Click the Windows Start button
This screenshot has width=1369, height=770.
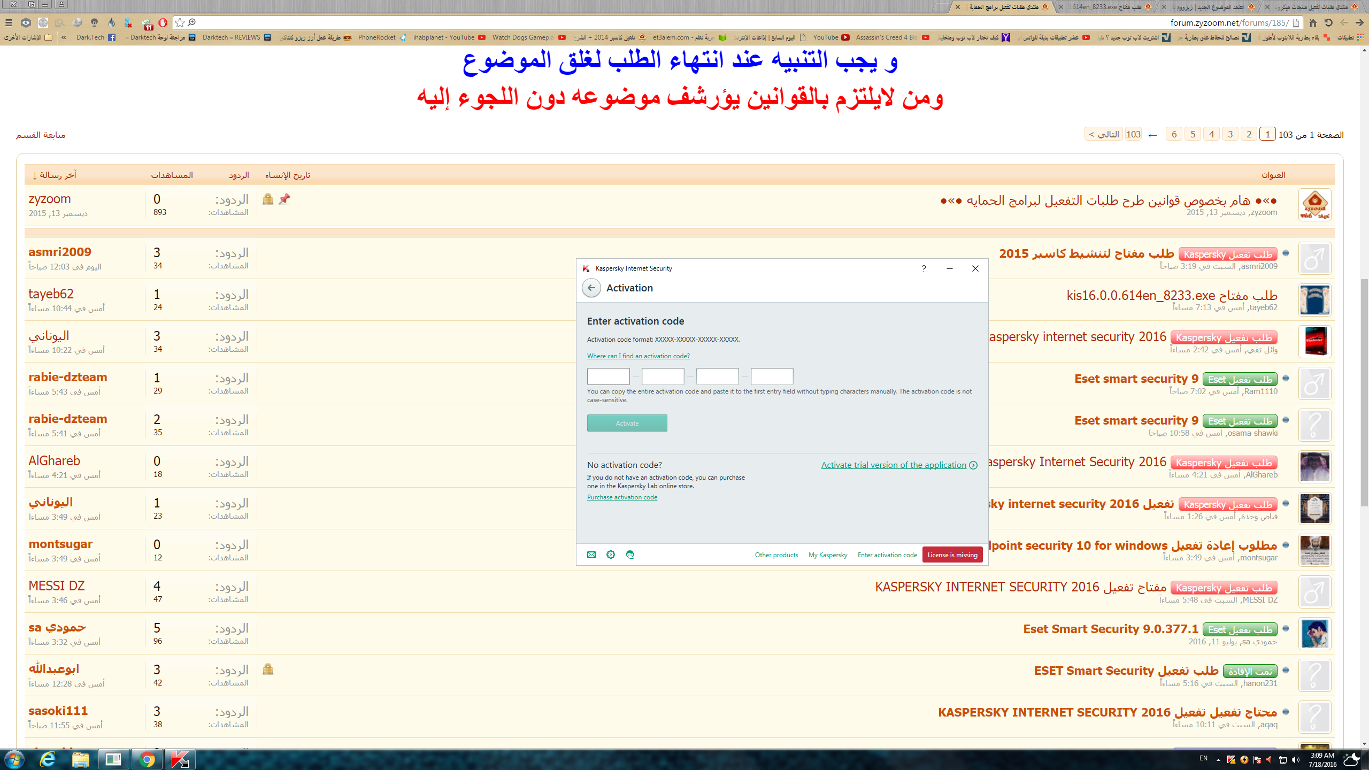click(14, 759)
